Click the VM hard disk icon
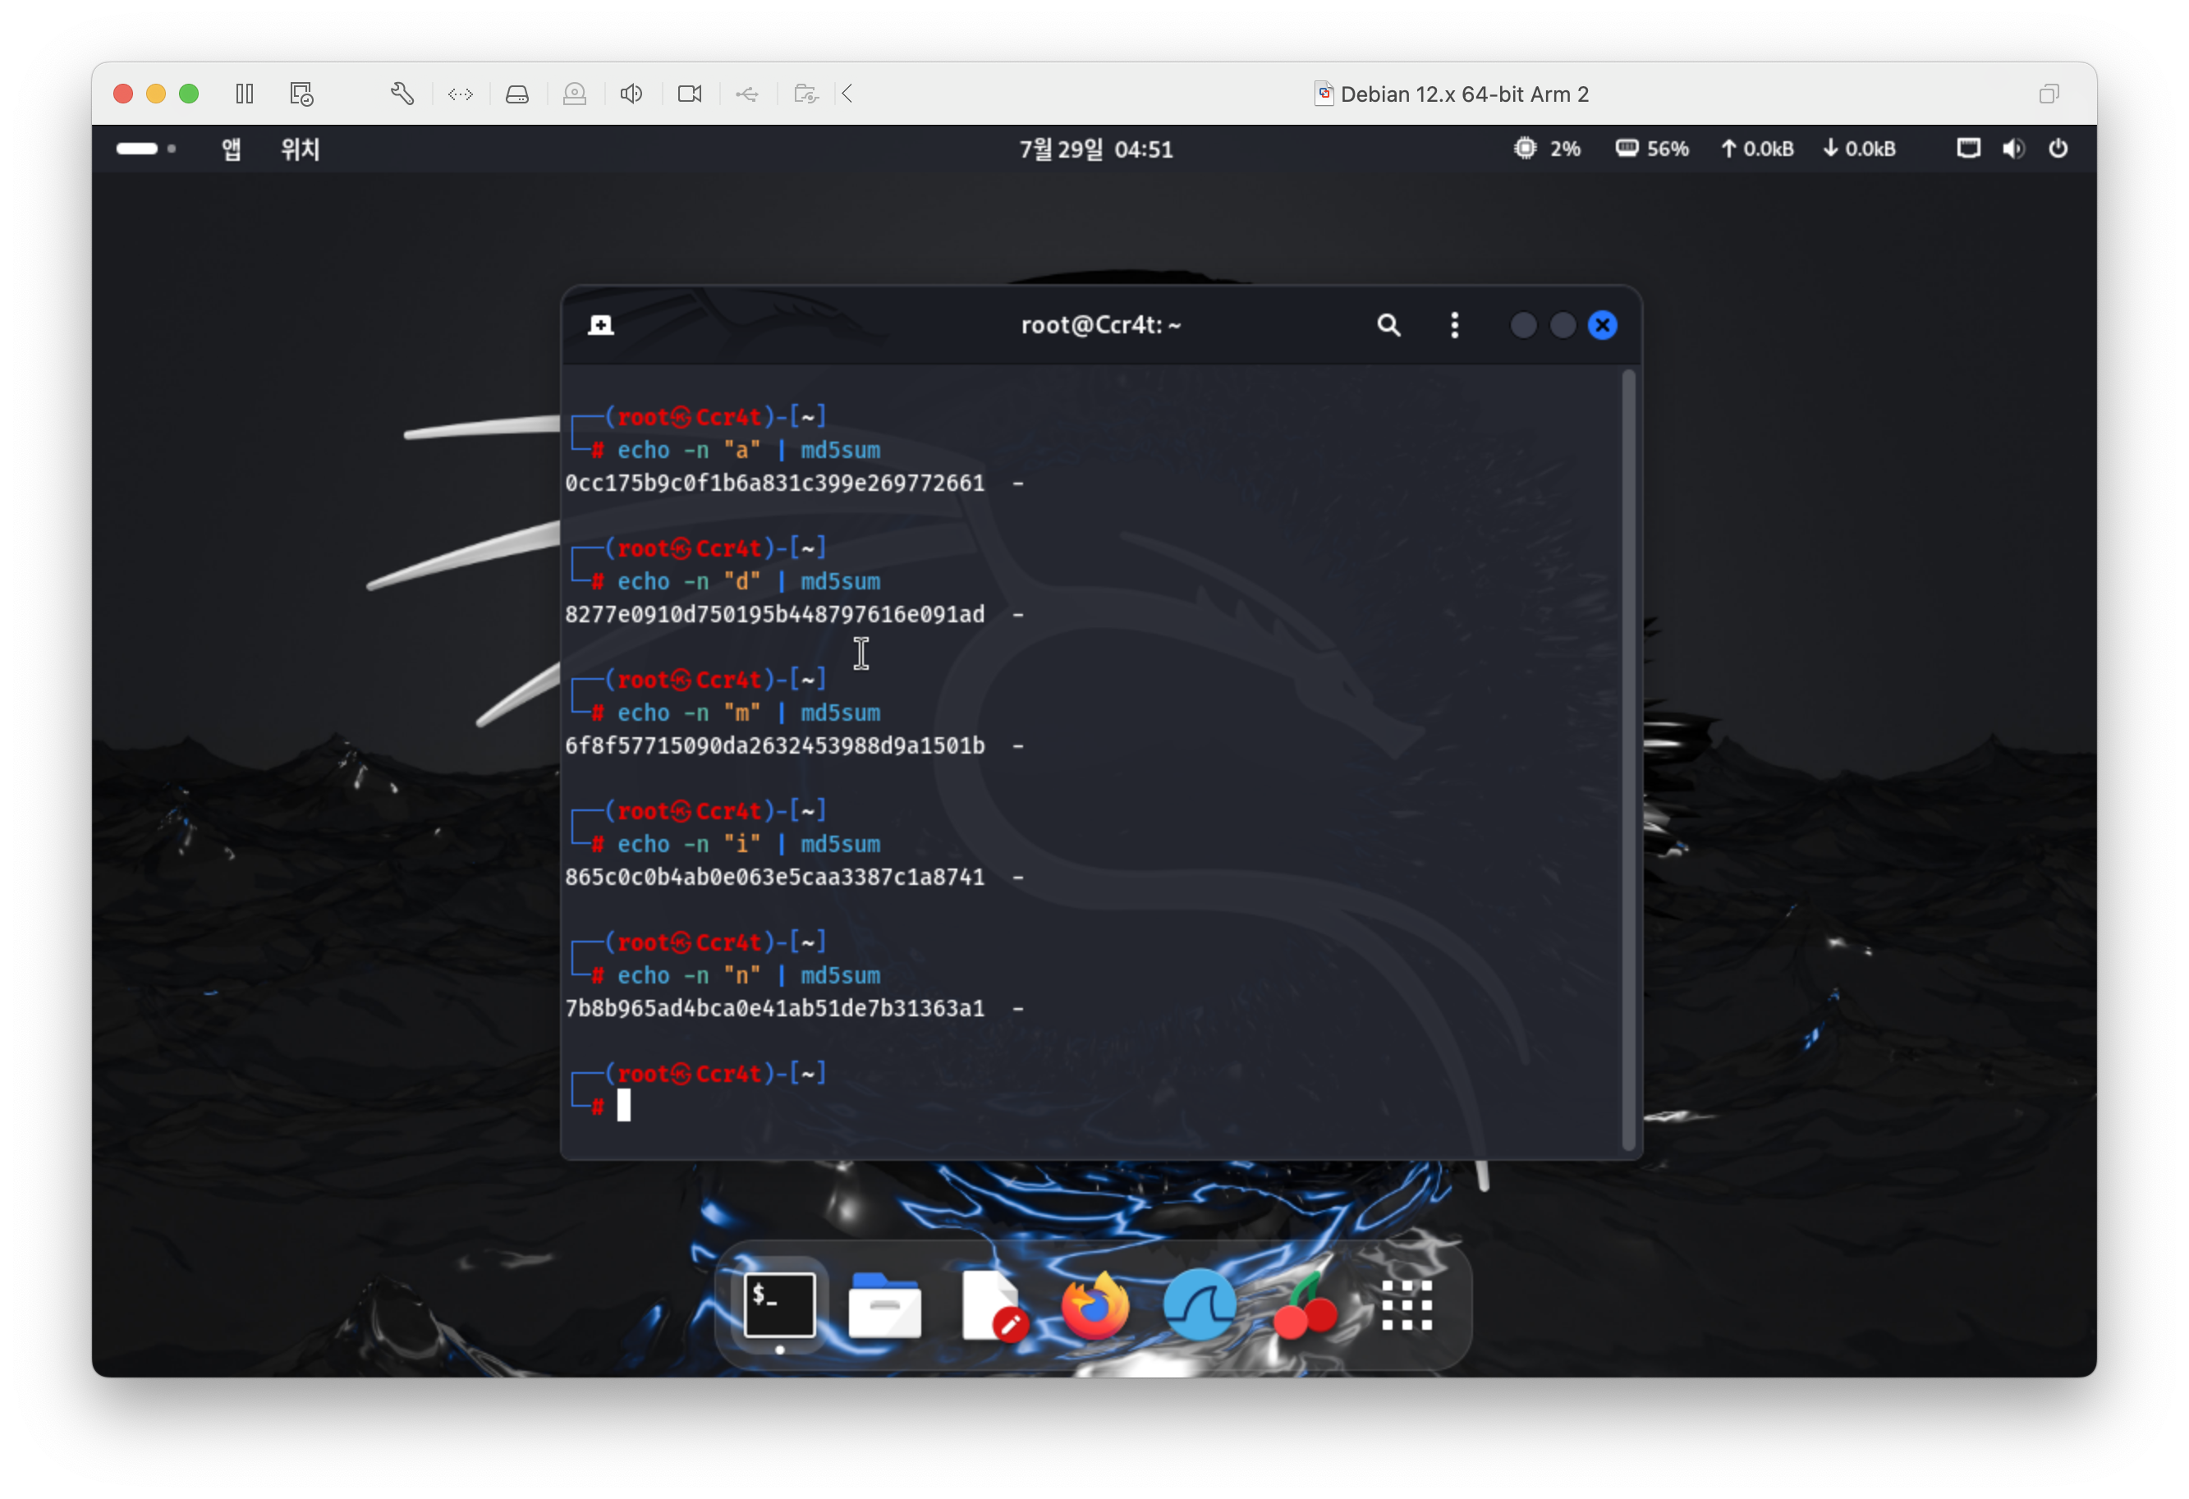The image size is (2189, 1499). tap(517, 94)
